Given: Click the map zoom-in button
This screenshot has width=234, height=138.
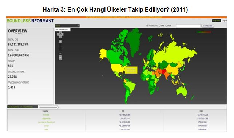Looking at the screenshot, I should (60, 41).
